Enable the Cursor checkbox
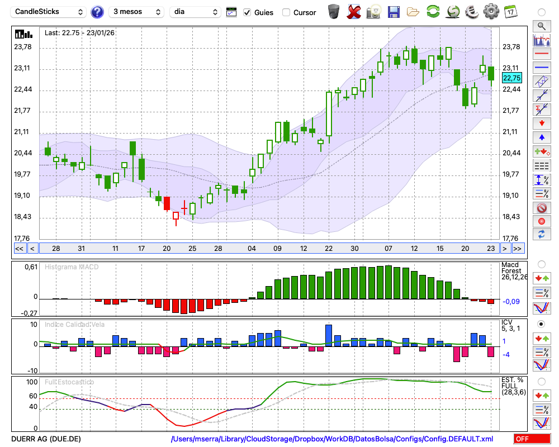This screenshot has height=447, width=559. tap(286, 12)
